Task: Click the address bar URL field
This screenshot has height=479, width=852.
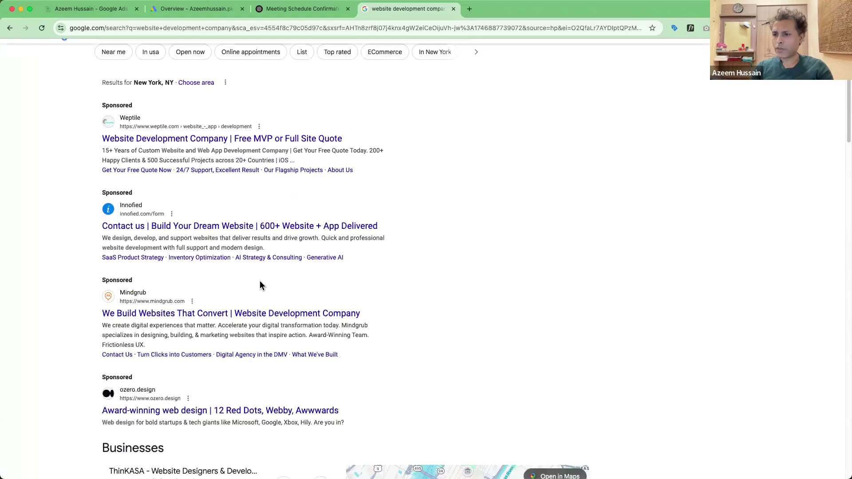Action: point(355,28)
